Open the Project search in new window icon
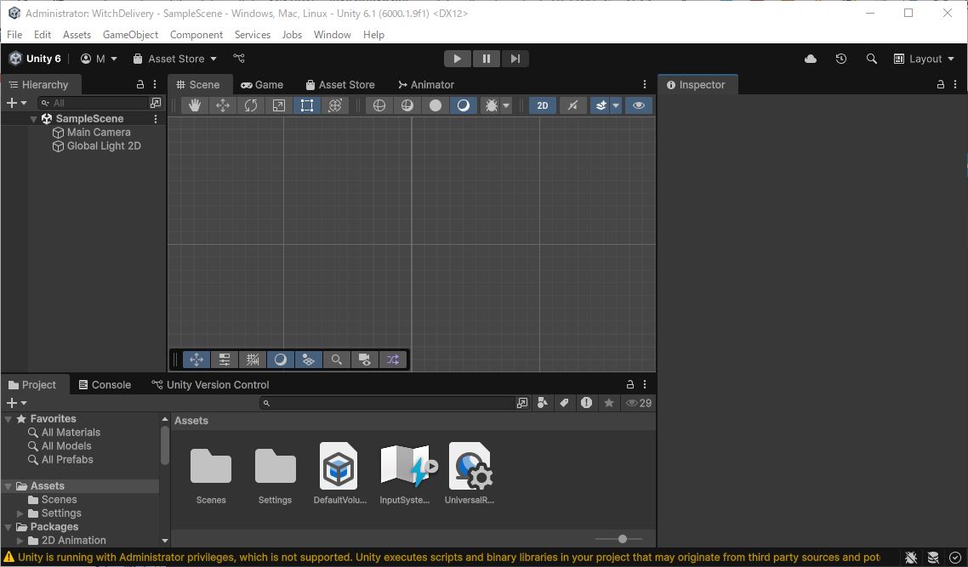Screen dimensions: 968x567 pos(522,403)
